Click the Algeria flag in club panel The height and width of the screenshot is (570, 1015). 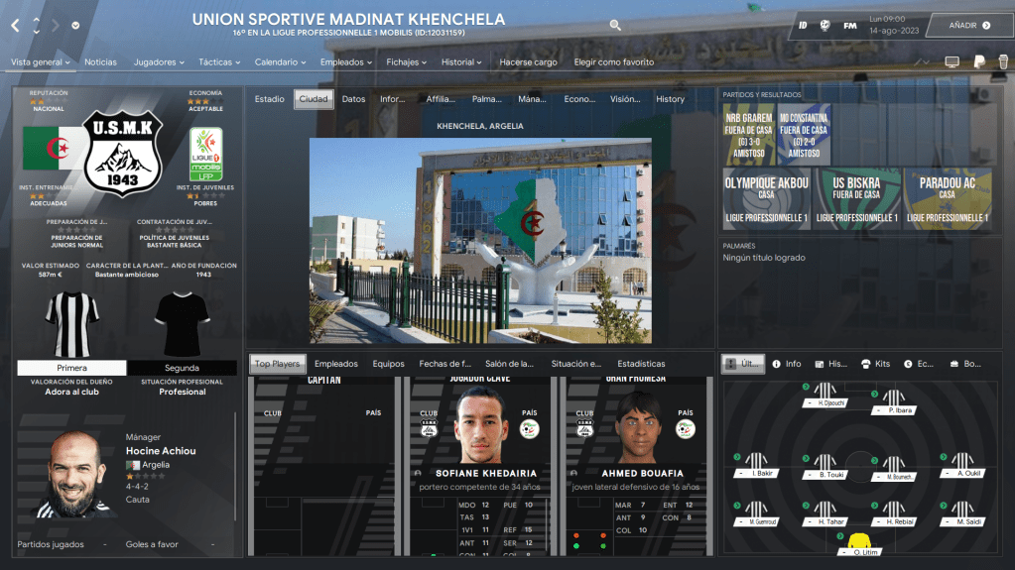[x=47, y=149]
